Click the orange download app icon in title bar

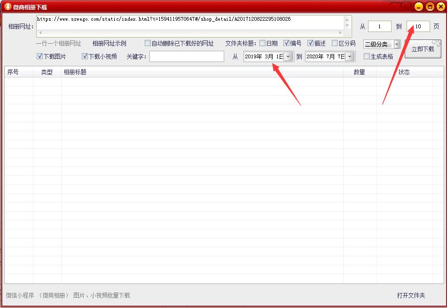(8, 7)
